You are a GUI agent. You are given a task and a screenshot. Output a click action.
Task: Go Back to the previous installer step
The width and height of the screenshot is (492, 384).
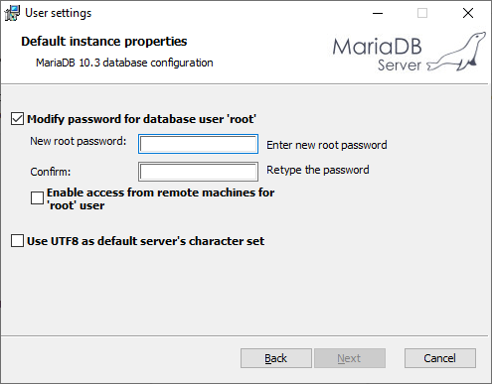(x=276, y=358)
